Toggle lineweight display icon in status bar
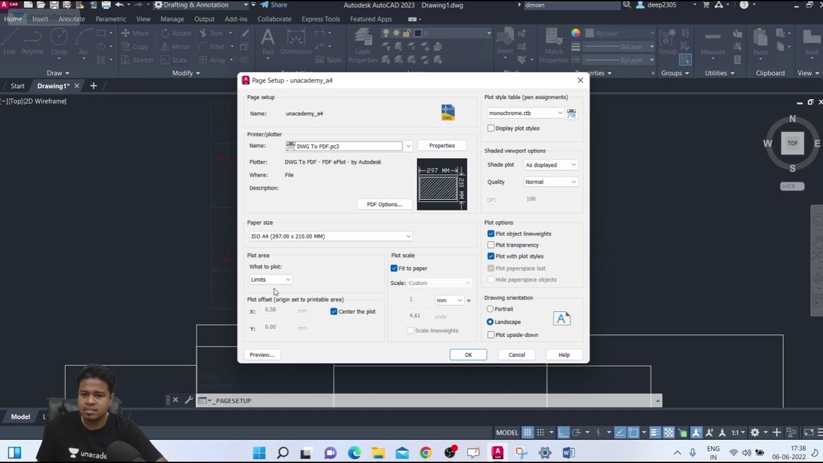Image resolution: width=823 pixels, height=463 pixels. coord(655,433)
